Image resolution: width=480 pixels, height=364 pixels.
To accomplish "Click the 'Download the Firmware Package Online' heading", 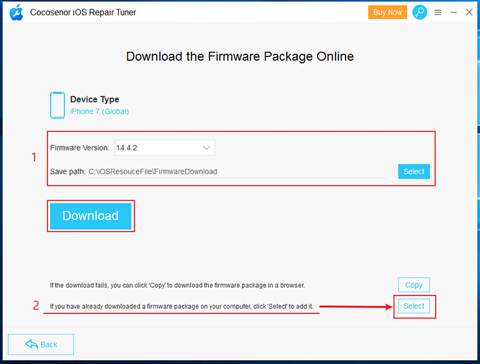I will (240, 56).
